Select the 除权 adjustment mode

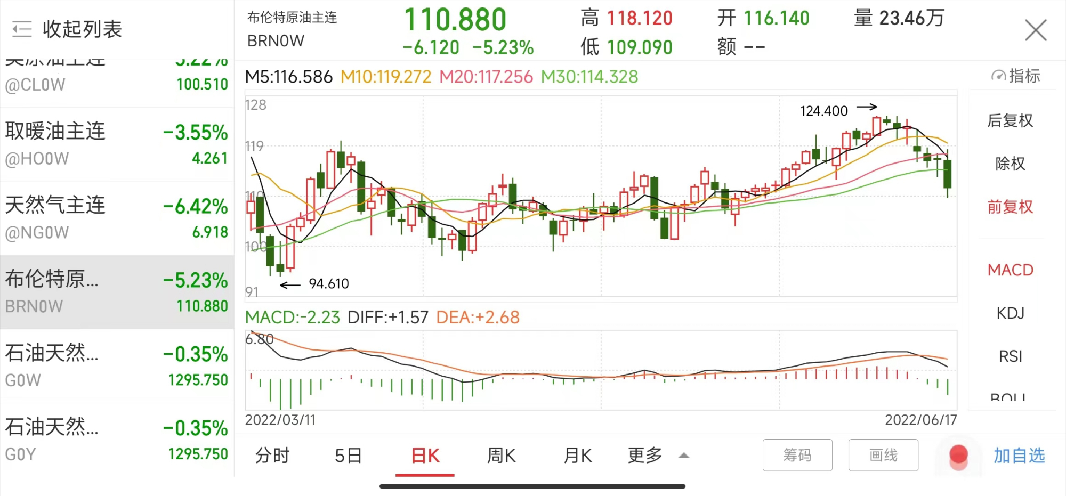pos(1011,164)
